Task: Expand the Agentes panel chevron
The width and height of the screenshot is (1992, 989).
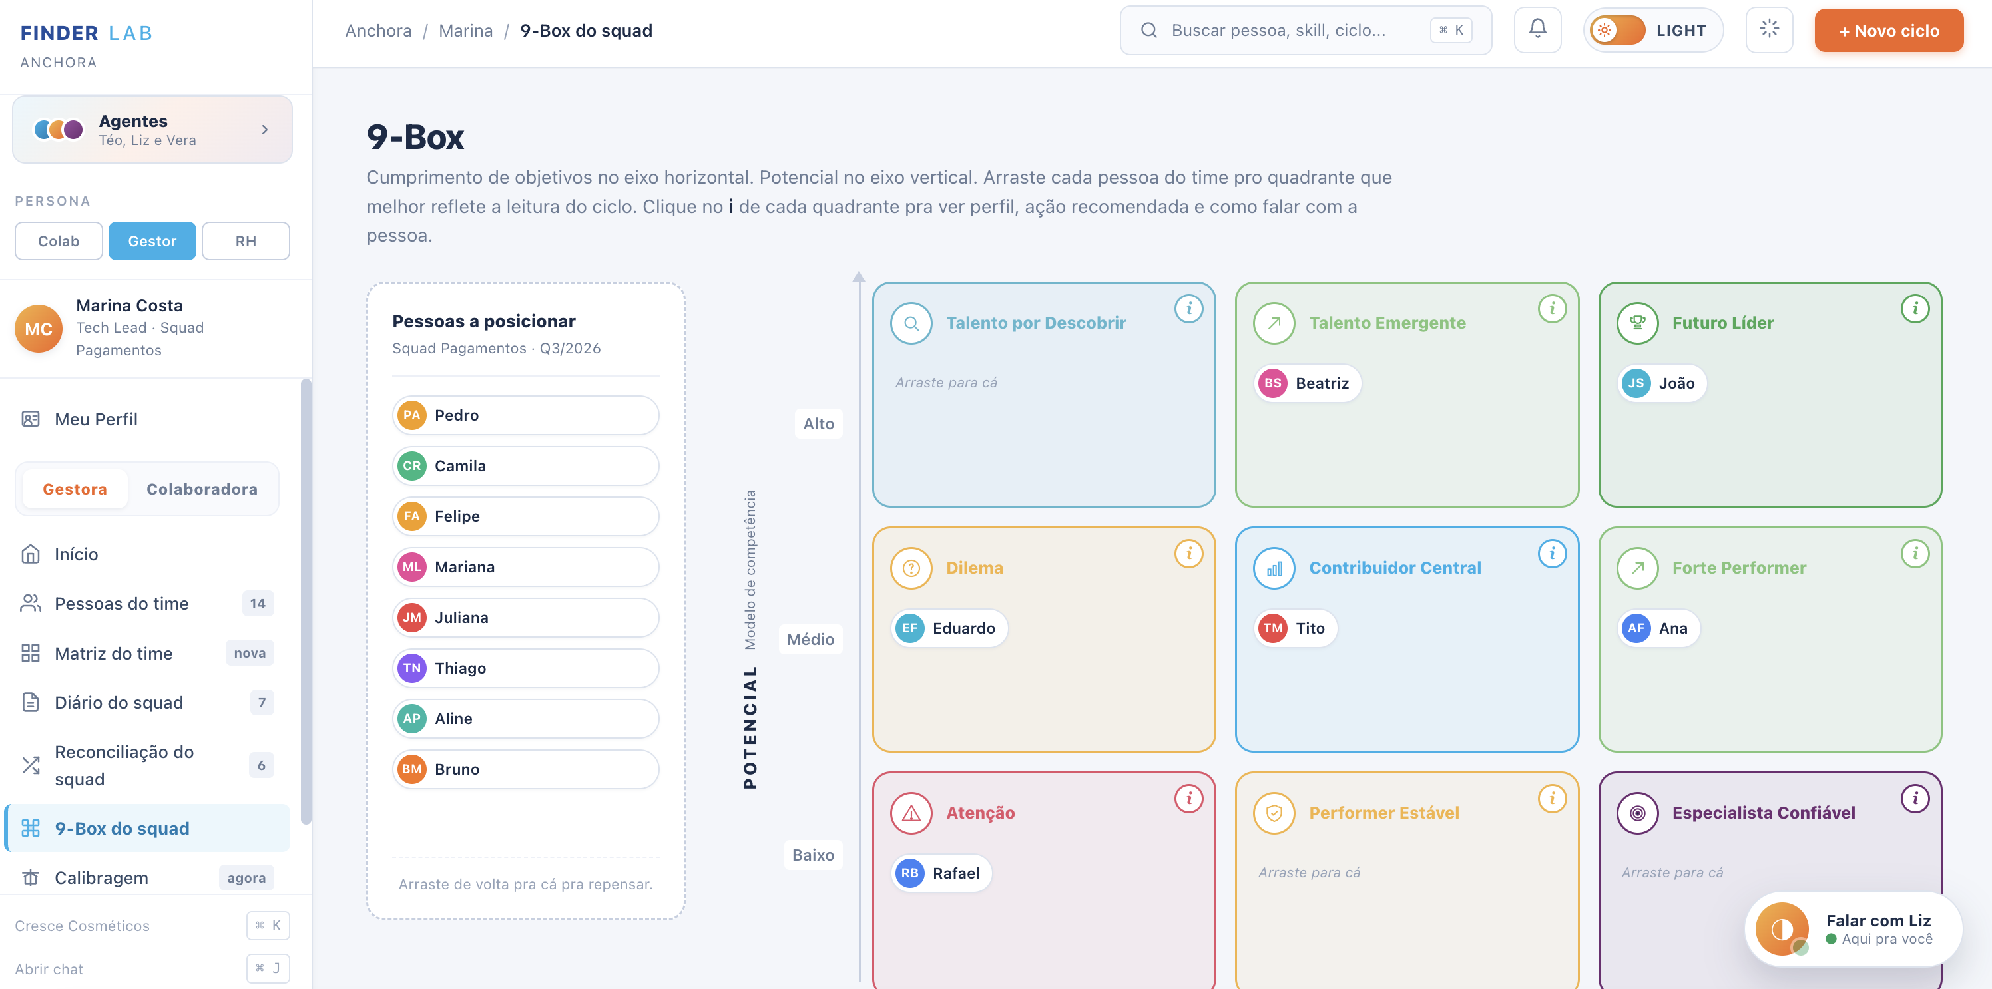Action: coord(265,130)
